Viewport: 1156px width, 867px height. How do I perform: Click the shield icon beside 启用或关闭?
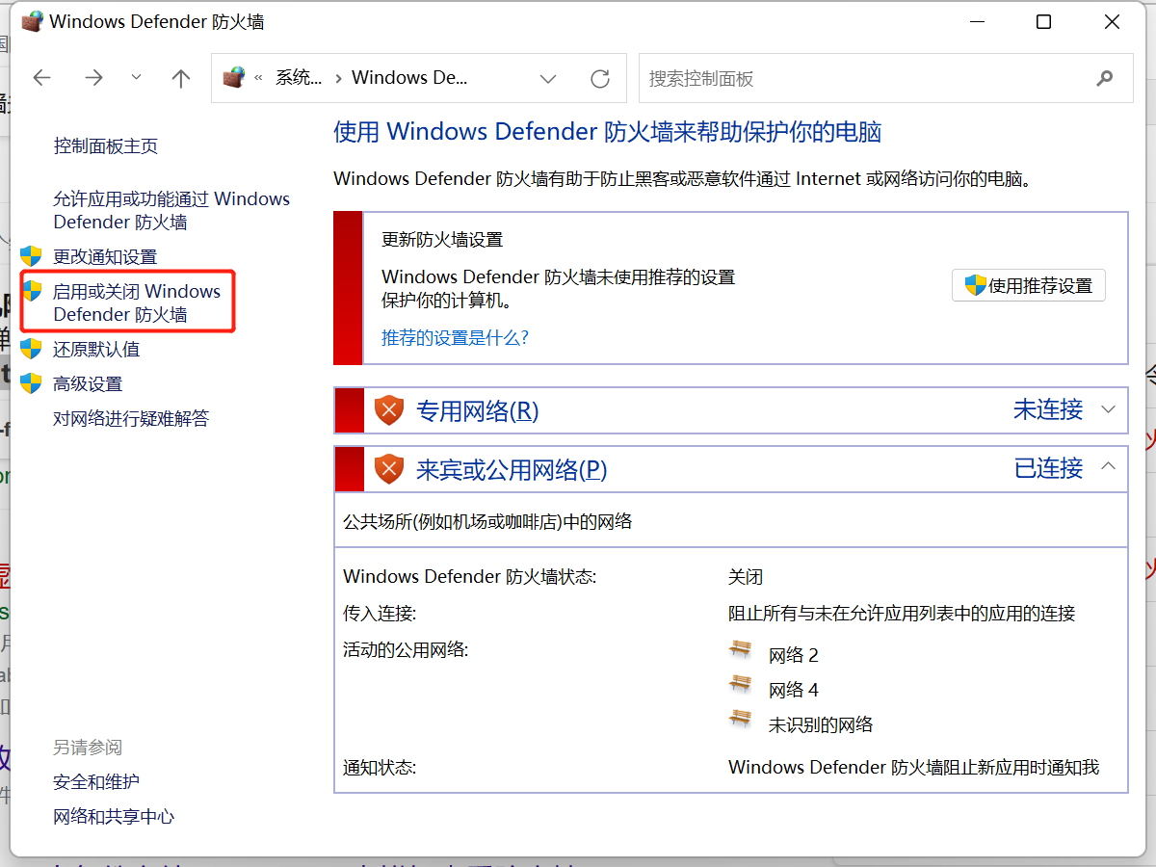(x=32, y=291)
